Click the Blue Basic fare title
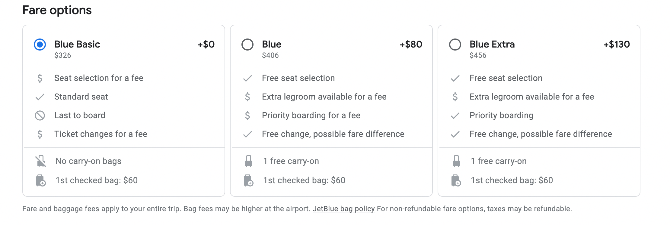The height and width of the screenshot is (225, 670). pos(77,44)
